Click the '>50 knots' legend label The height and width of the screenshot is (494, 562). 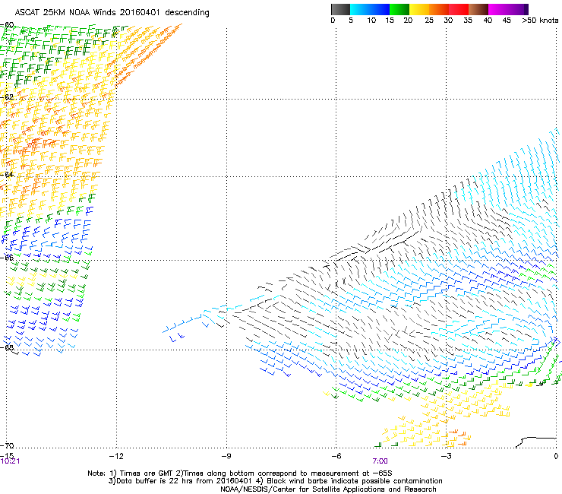540,21
